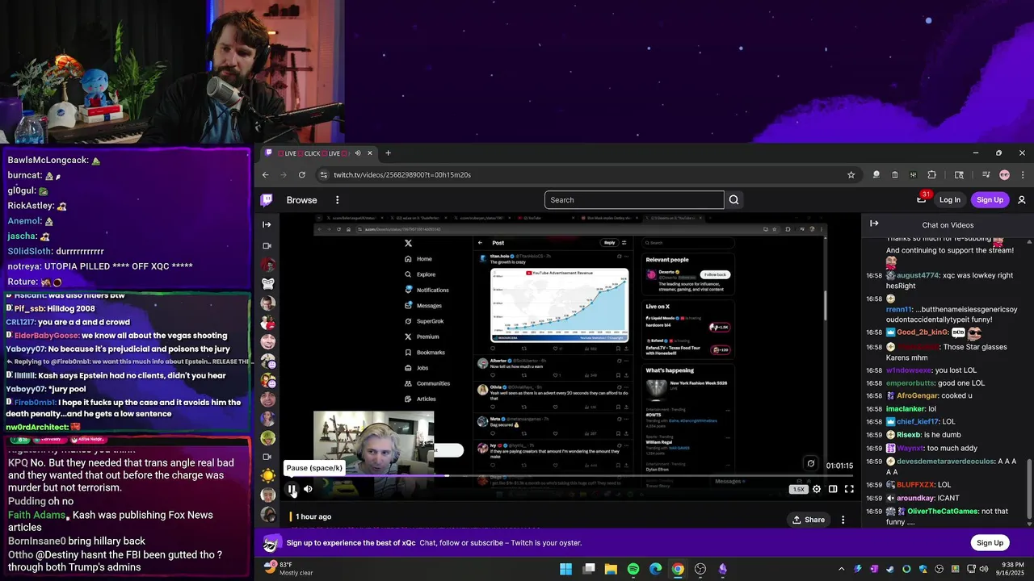Click the top Sign Up button
This screenshot has width=1034, height=581.
point(990,200)
